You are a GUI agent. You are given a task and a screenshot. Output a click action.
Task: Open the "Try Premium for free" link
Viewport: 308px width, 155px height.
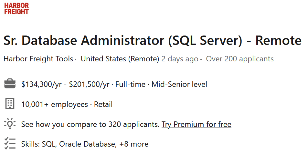(x=196, y=124)
